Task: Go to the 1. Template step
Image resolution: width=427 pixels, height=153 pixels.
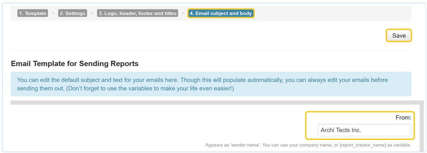Action: [32, 13]
